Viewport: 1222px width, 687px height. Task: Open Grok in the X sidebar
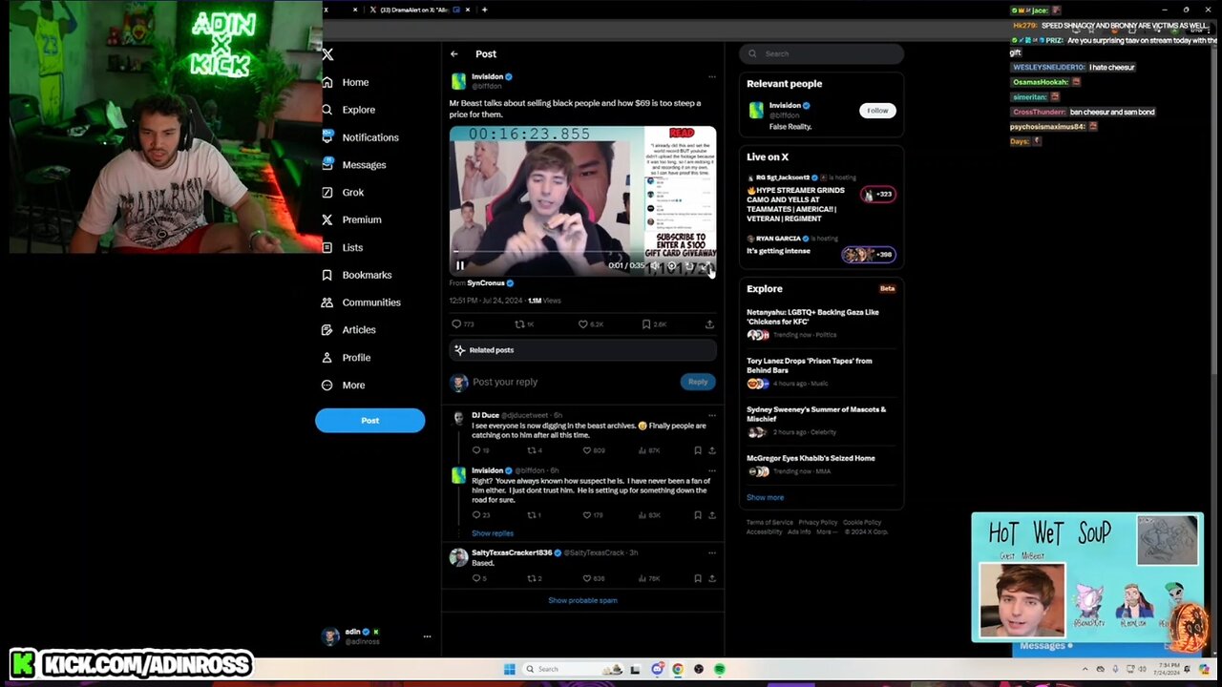[x=343, y=193]
